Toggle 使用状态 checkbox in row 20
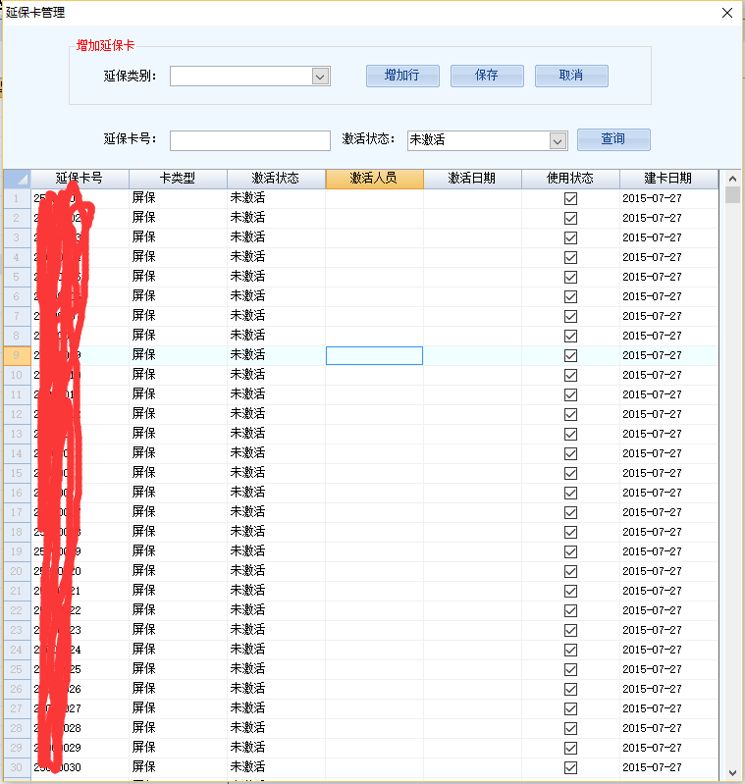 (570, 571)
